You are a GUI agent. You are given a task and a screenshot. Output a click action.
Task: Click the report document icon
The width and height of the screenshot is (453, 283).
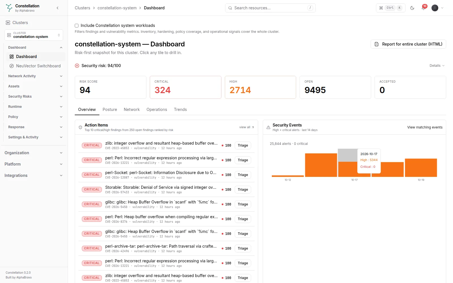coord(377,44)
